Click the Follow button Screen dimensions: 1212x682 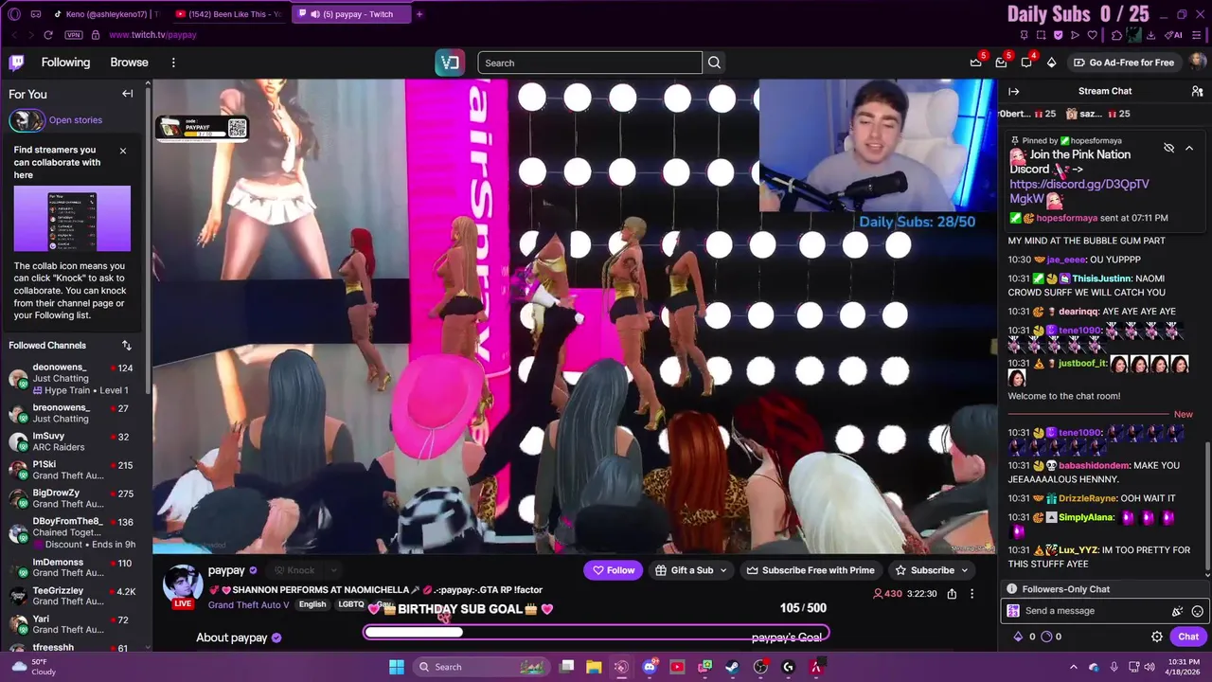[613, 570]
